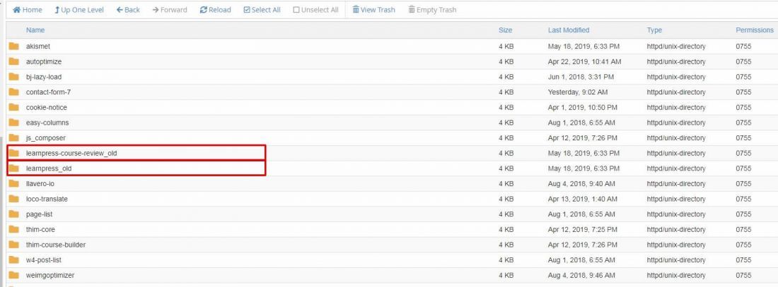Click llavero-io date 'Aug 4, 2018, 9:40 AM'

pos(581,184)
